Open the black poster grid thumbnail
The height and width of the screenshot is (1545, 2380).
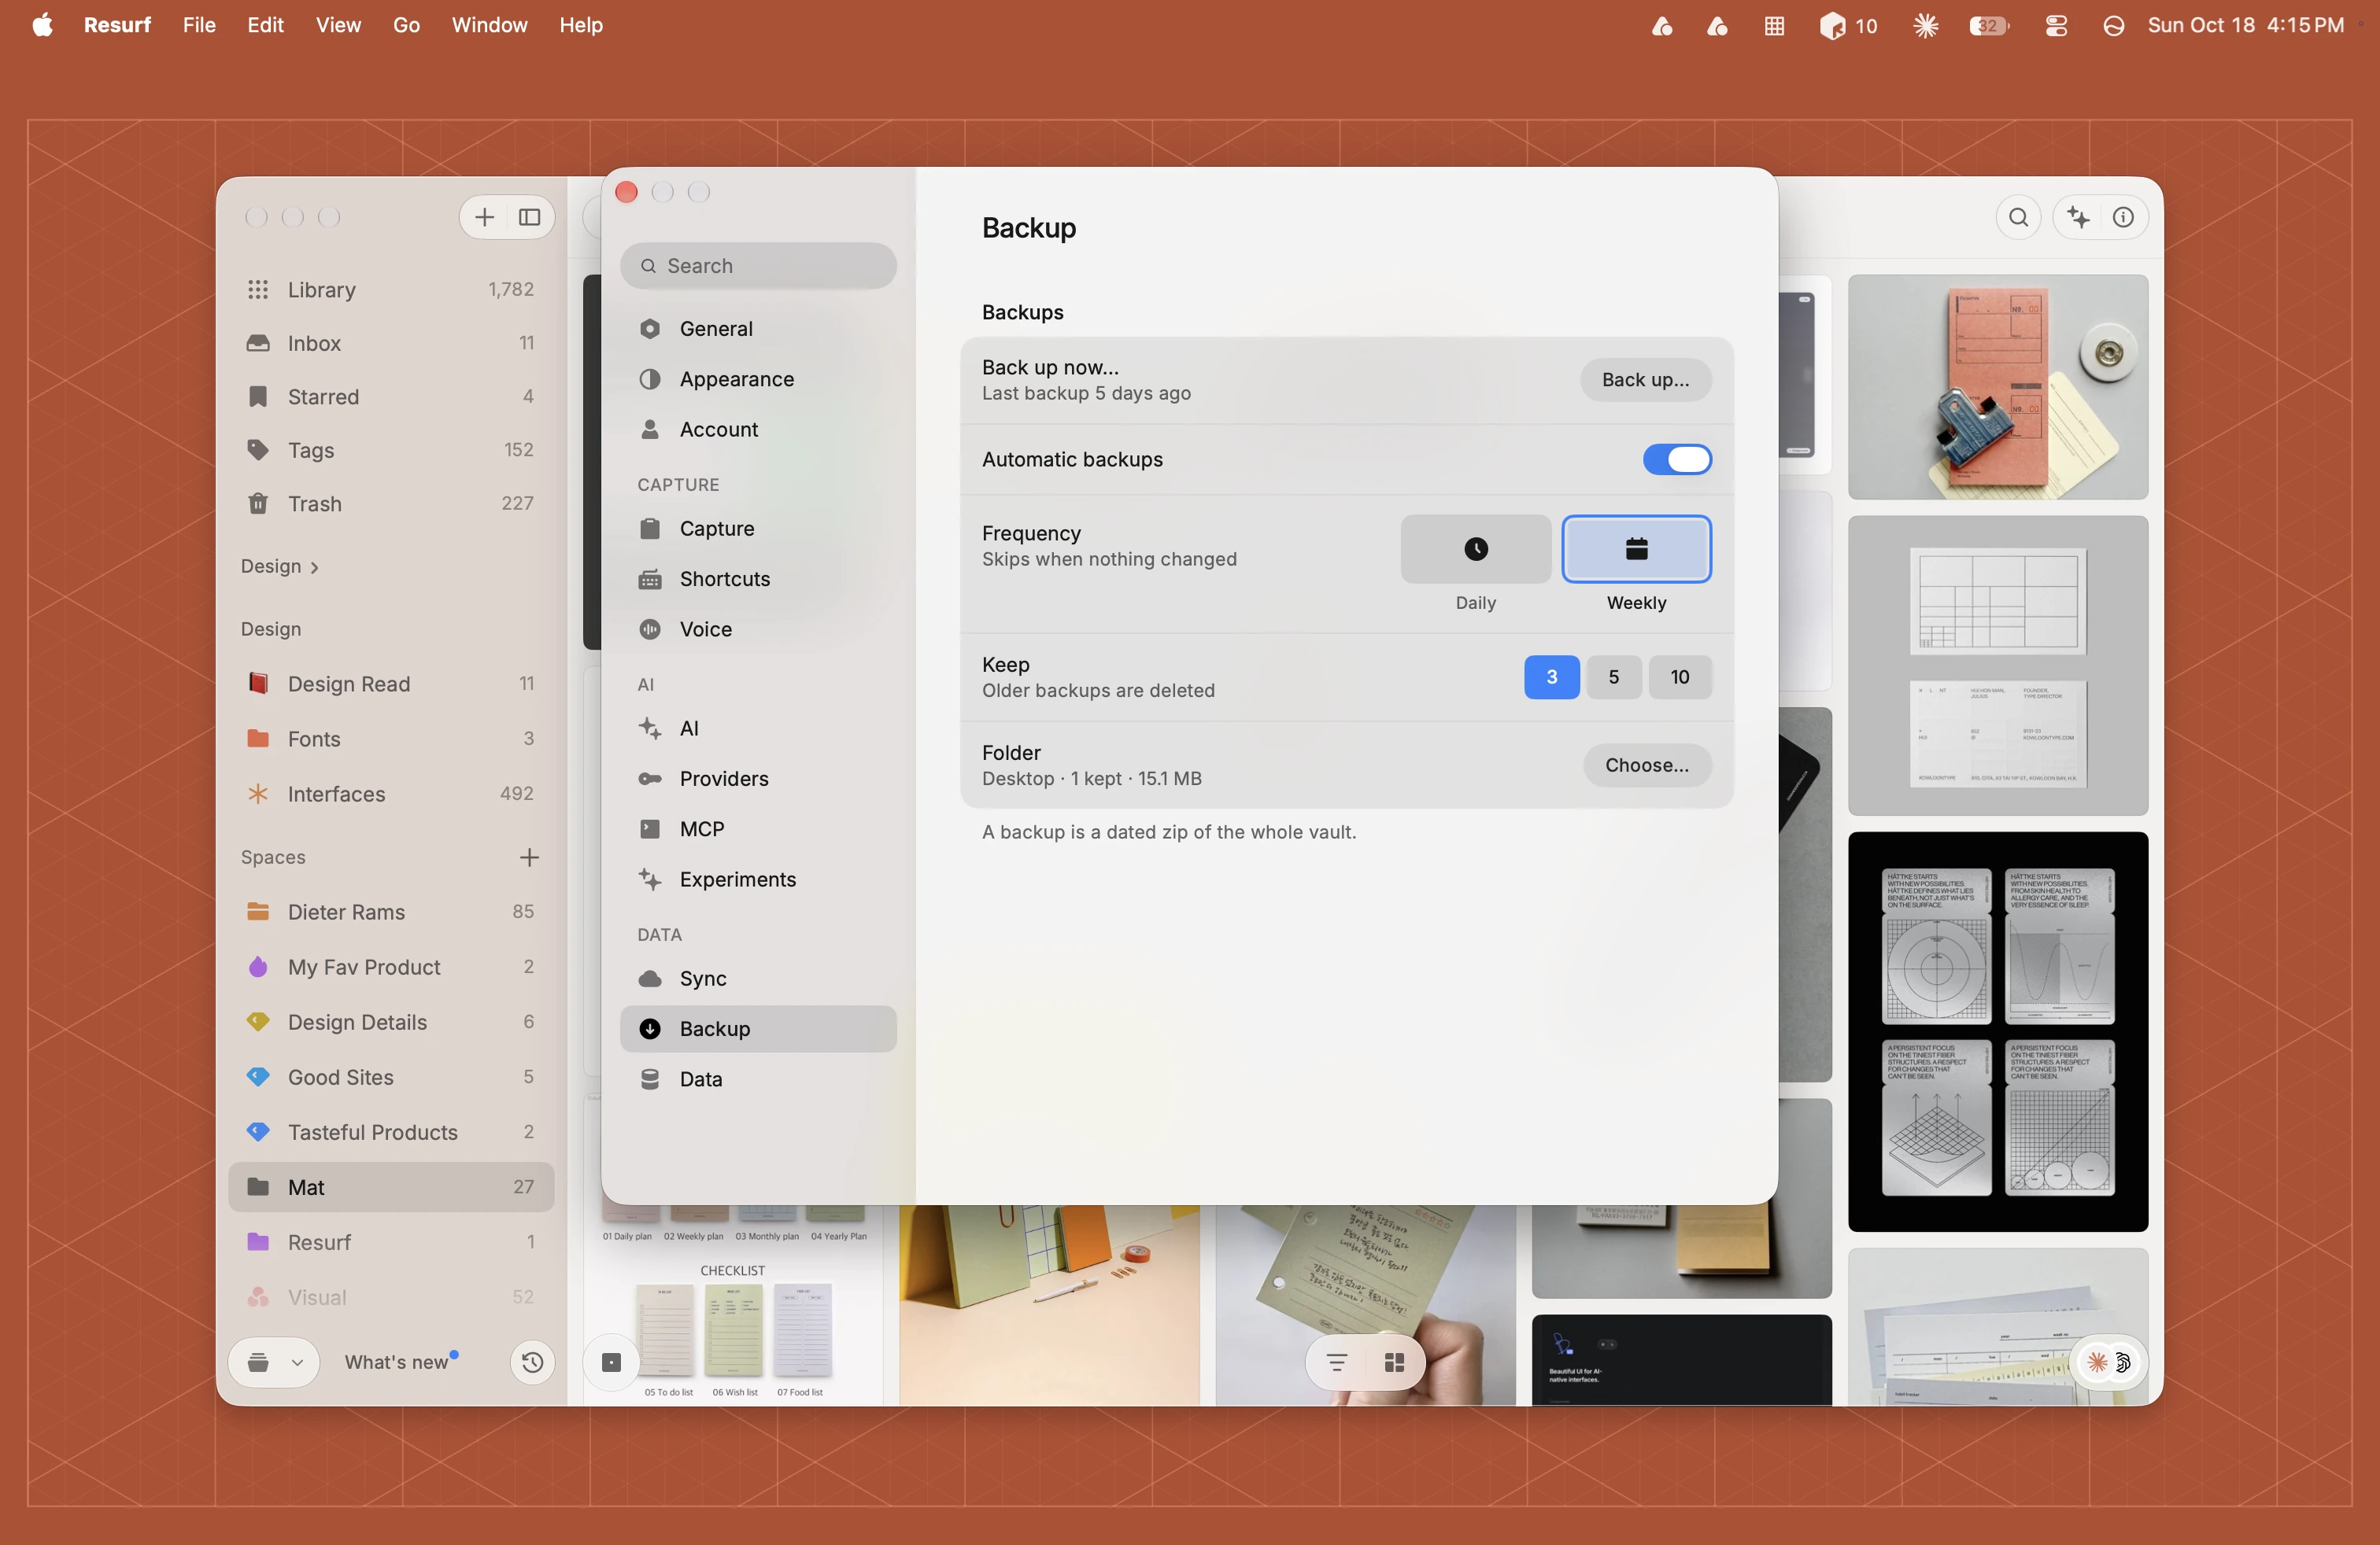(x=1997, y=1031)
